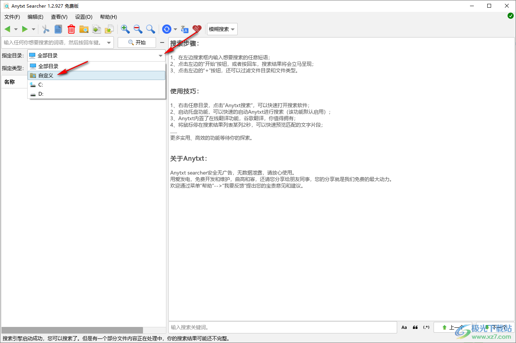Viewport: 516px width, 343px height.
Task: Click the 下一个 next match button
Action: [495, 327]
